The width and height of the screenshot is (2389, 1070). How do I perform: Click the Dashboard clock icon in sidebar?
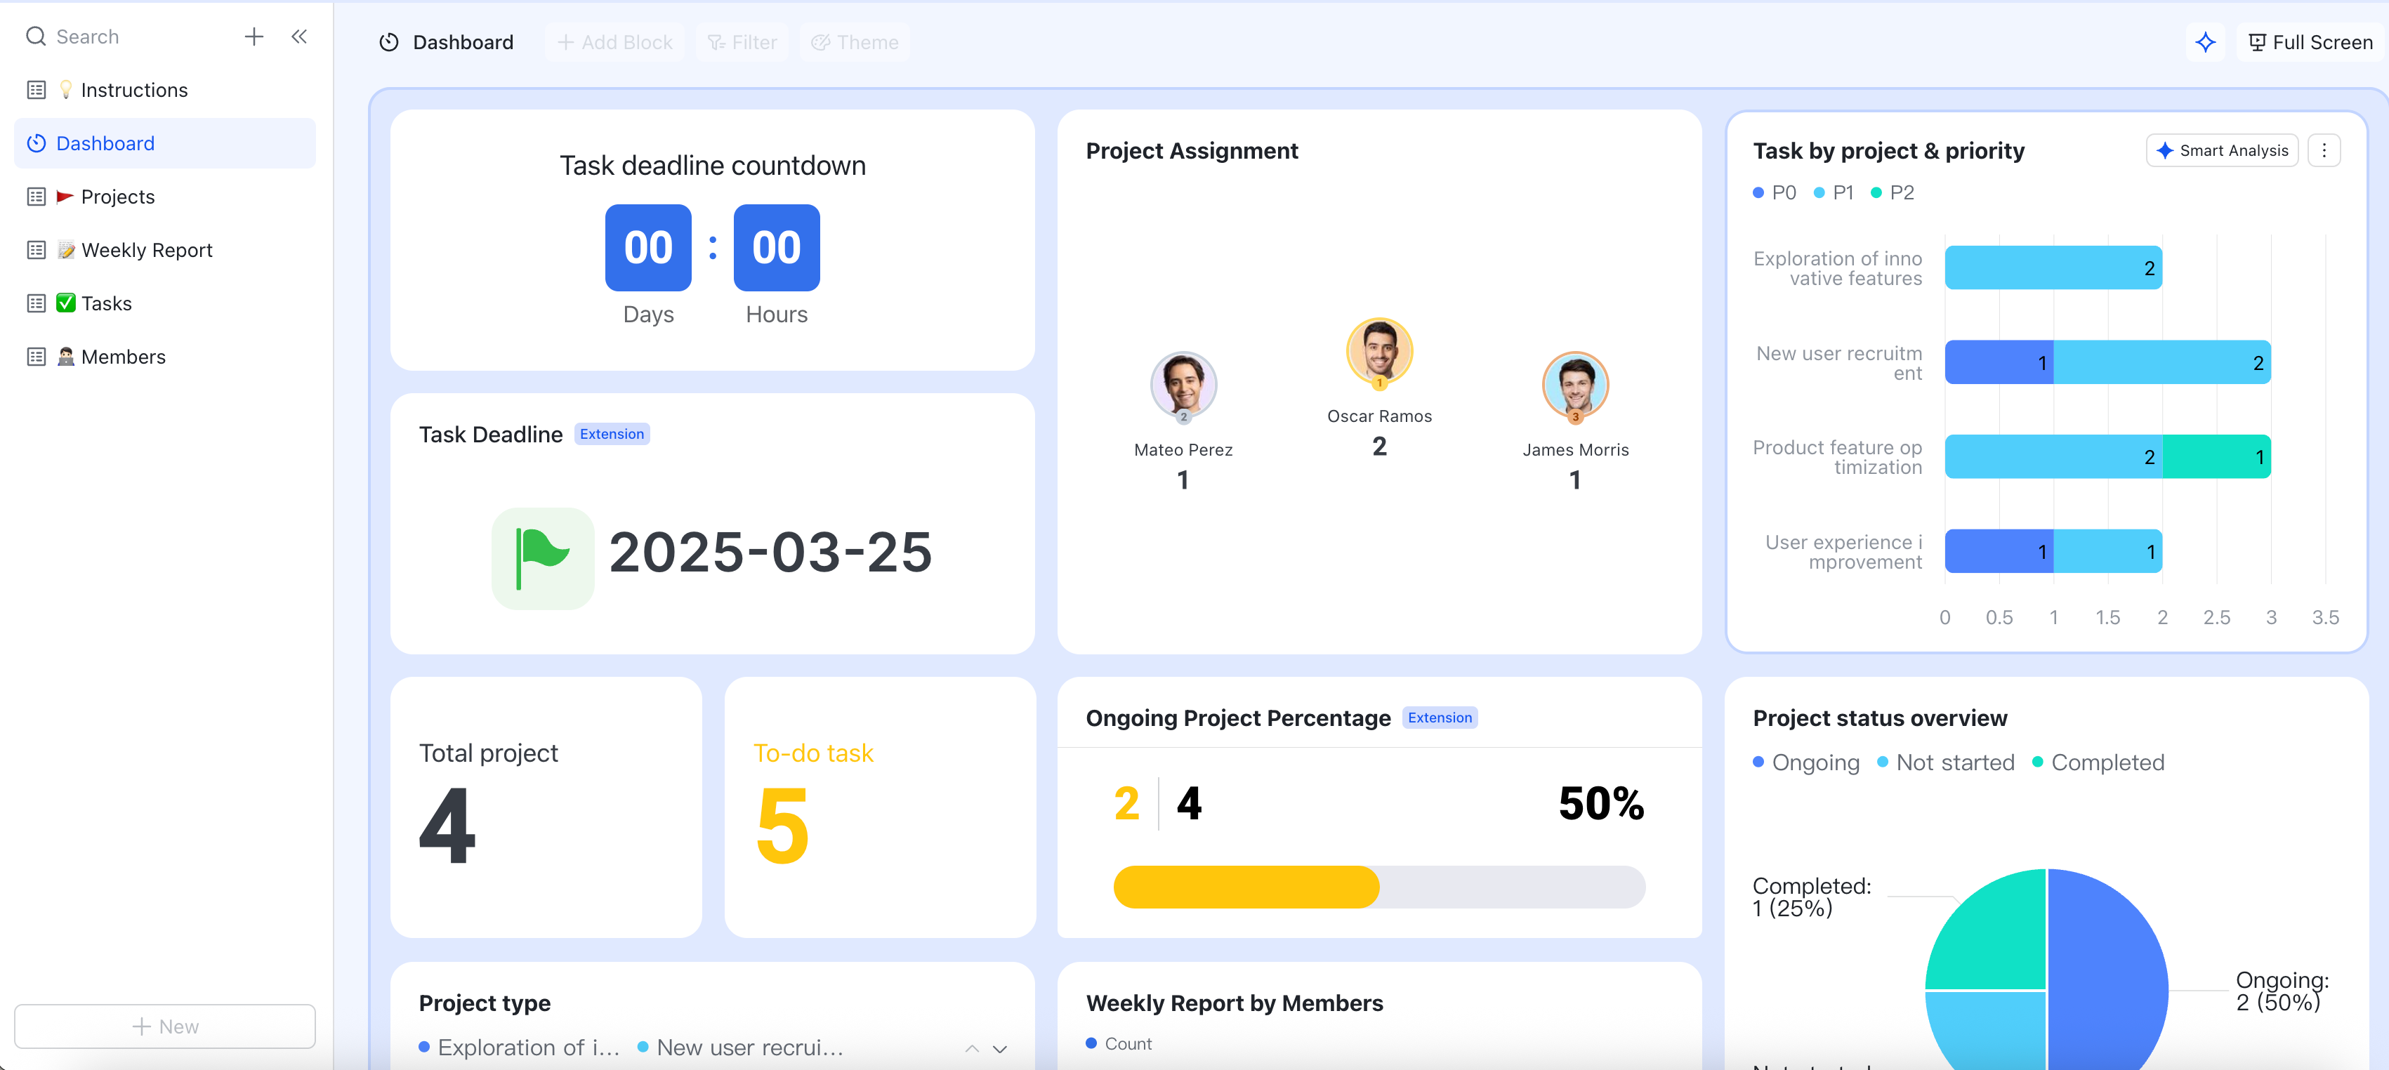37,143
